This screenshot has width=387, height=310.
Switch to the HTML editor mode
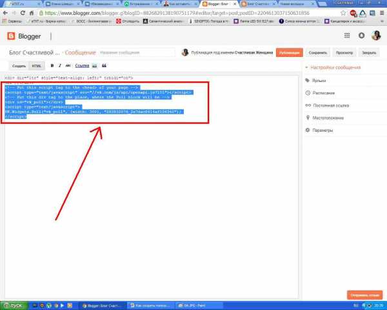(37, 66)
